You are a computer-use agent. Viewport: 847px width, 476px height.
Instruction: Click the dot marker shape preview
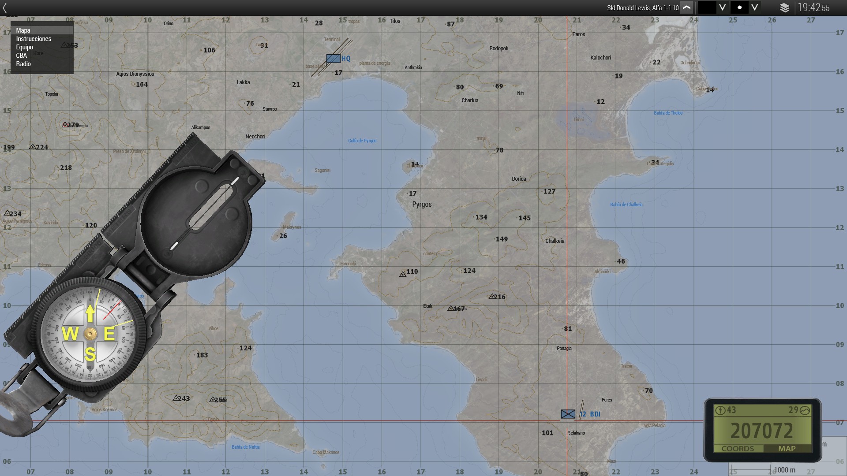[740, 7]
